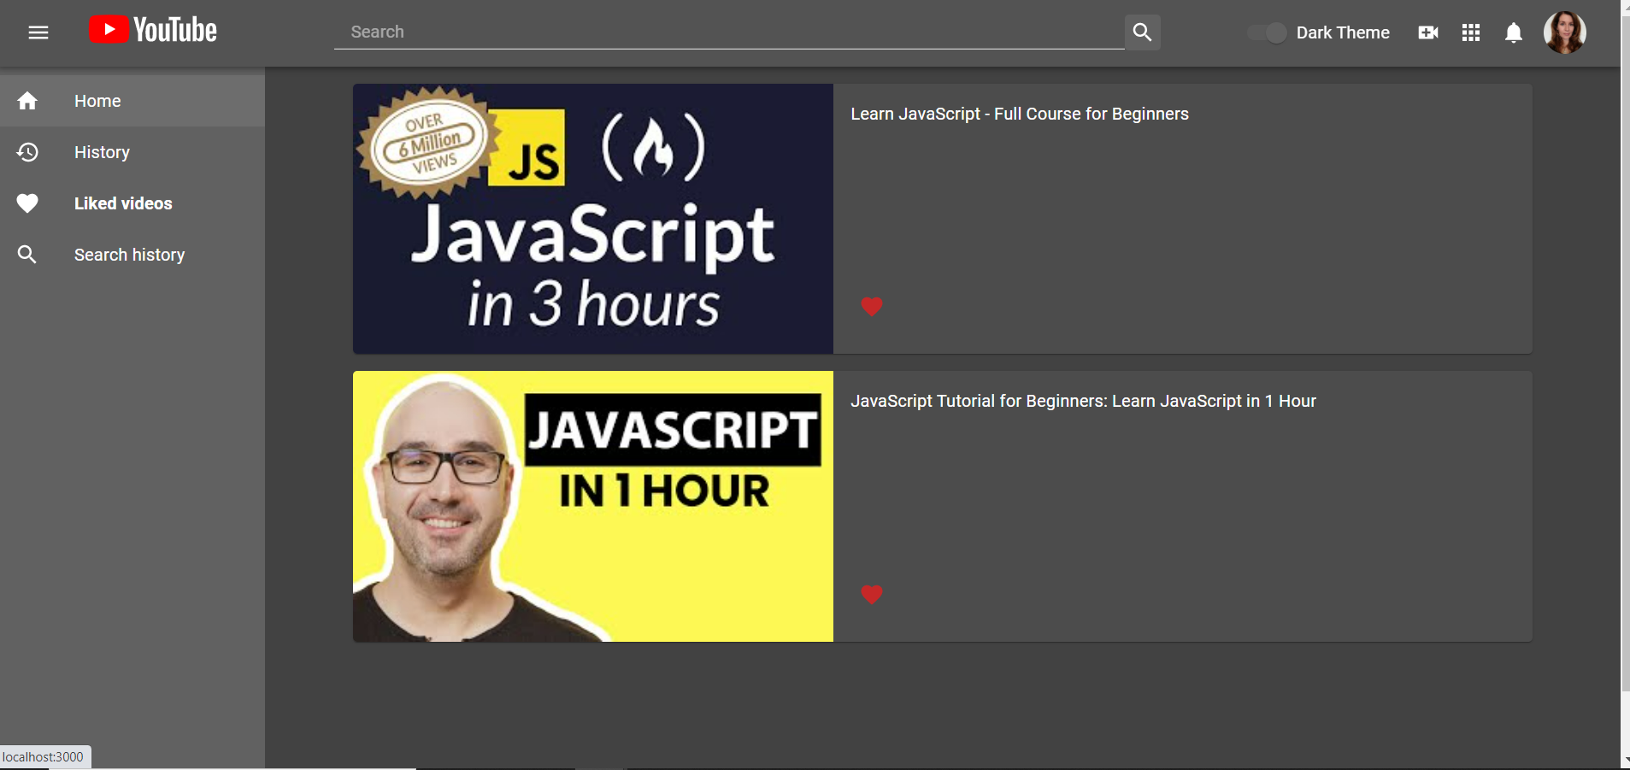The width and height of the screenshot is (1630, 770).
Task: Click the search magnifier icon
Action: [x=1142, y=32]
